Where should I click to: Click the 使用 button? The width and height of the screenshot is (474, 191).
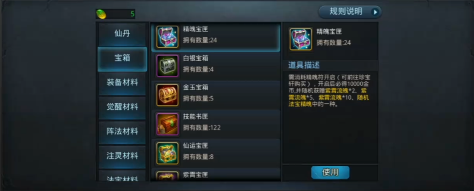pyautogui.click(x=330, y=173)
